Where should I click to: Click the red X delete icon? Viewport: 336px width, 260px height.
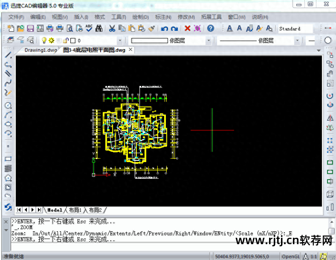pyautogui.click(x=188, y=28)
